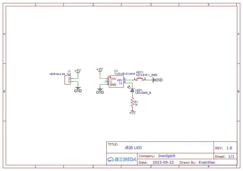Select the U1 chip body

point(116,82)
